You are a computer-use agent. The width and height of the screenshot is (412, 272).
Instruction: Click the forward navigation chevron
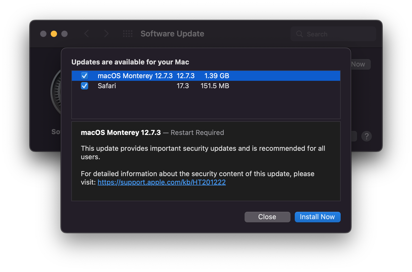(106, 34)
